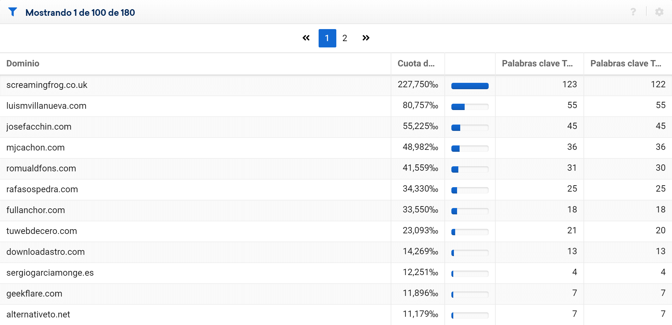Click the luismvillanueva.com share progress bar
This screenshot has width=672, height=325.
[470, 107]
